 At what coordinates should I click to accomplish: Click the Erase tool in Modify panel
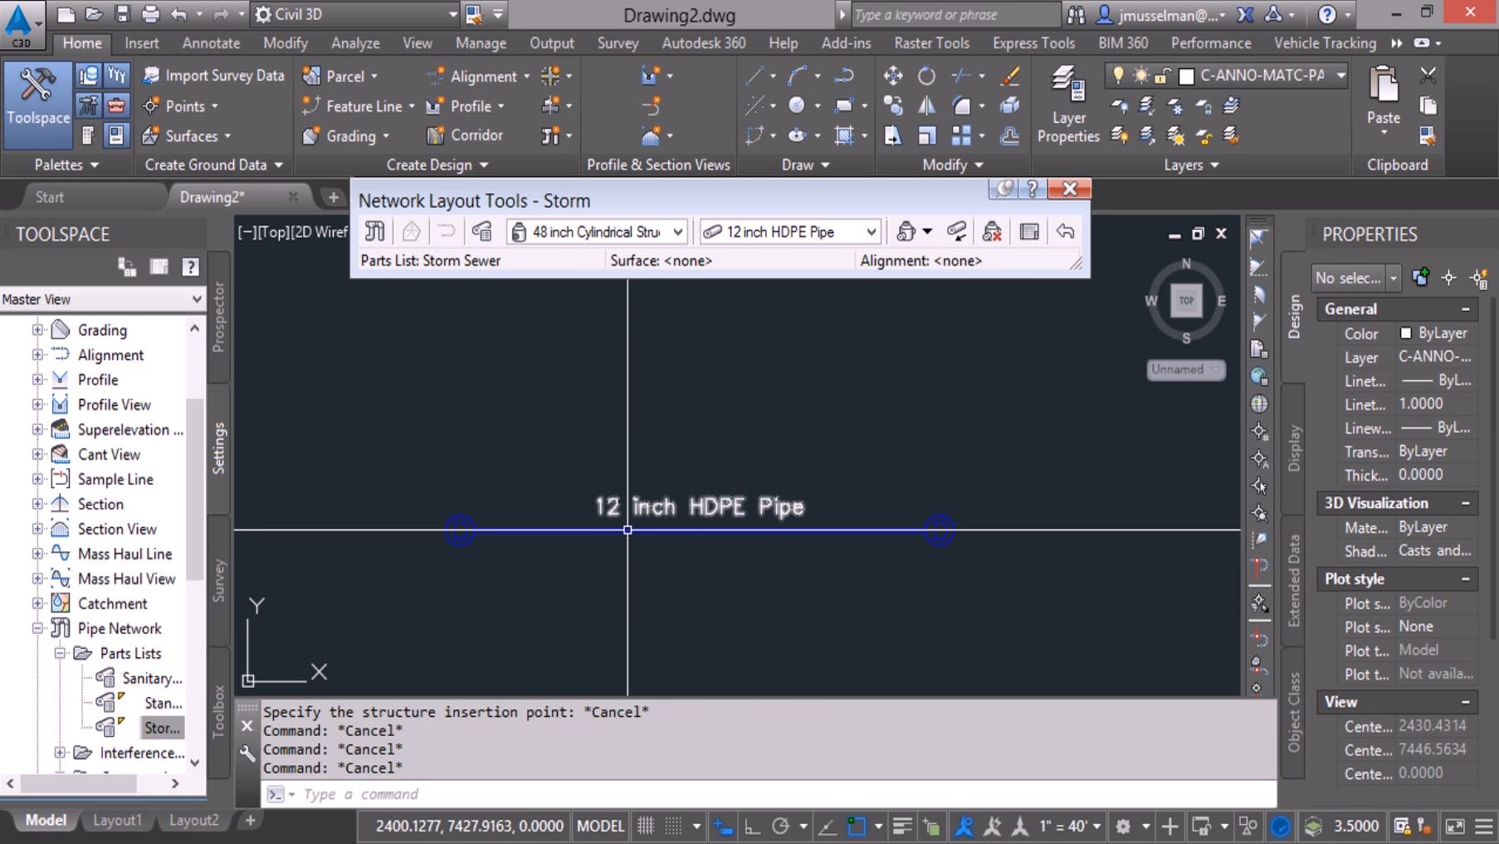tap(1010, 76)
